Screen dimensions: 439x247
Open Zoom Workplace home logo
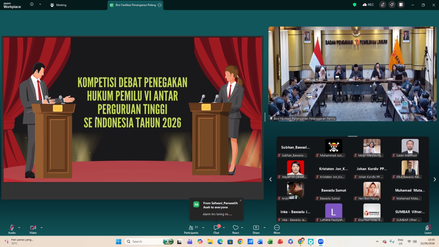tap(12, 5)
